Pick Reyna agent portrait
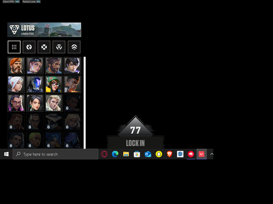Image resolution: width=273 pixels, height=204 pixels. [x=16, y=103]
